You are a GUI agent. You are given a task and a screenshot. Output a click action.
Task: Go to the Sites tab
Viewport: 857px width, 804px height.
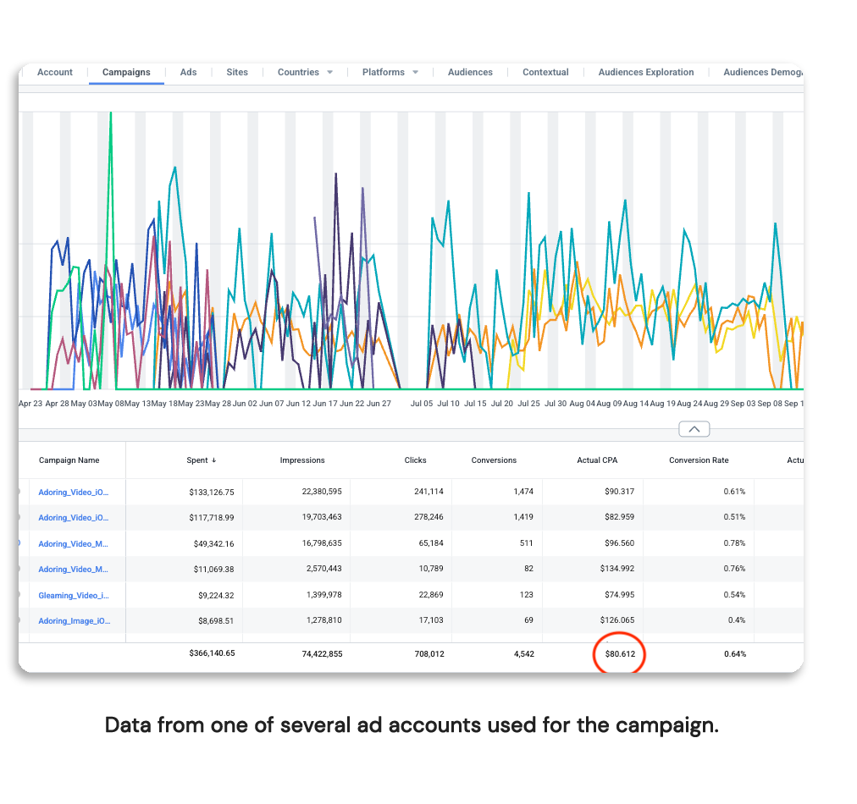237,73
